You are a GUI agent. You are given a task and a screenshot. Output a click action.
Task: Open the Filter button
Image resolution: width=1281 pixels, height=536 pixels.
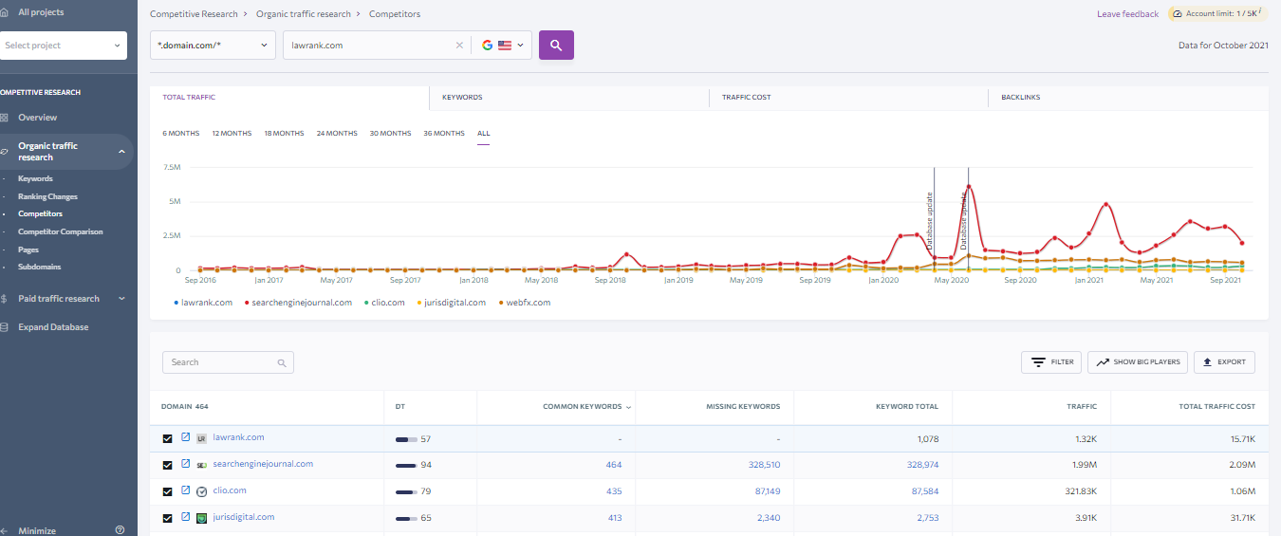[1051, 362]
